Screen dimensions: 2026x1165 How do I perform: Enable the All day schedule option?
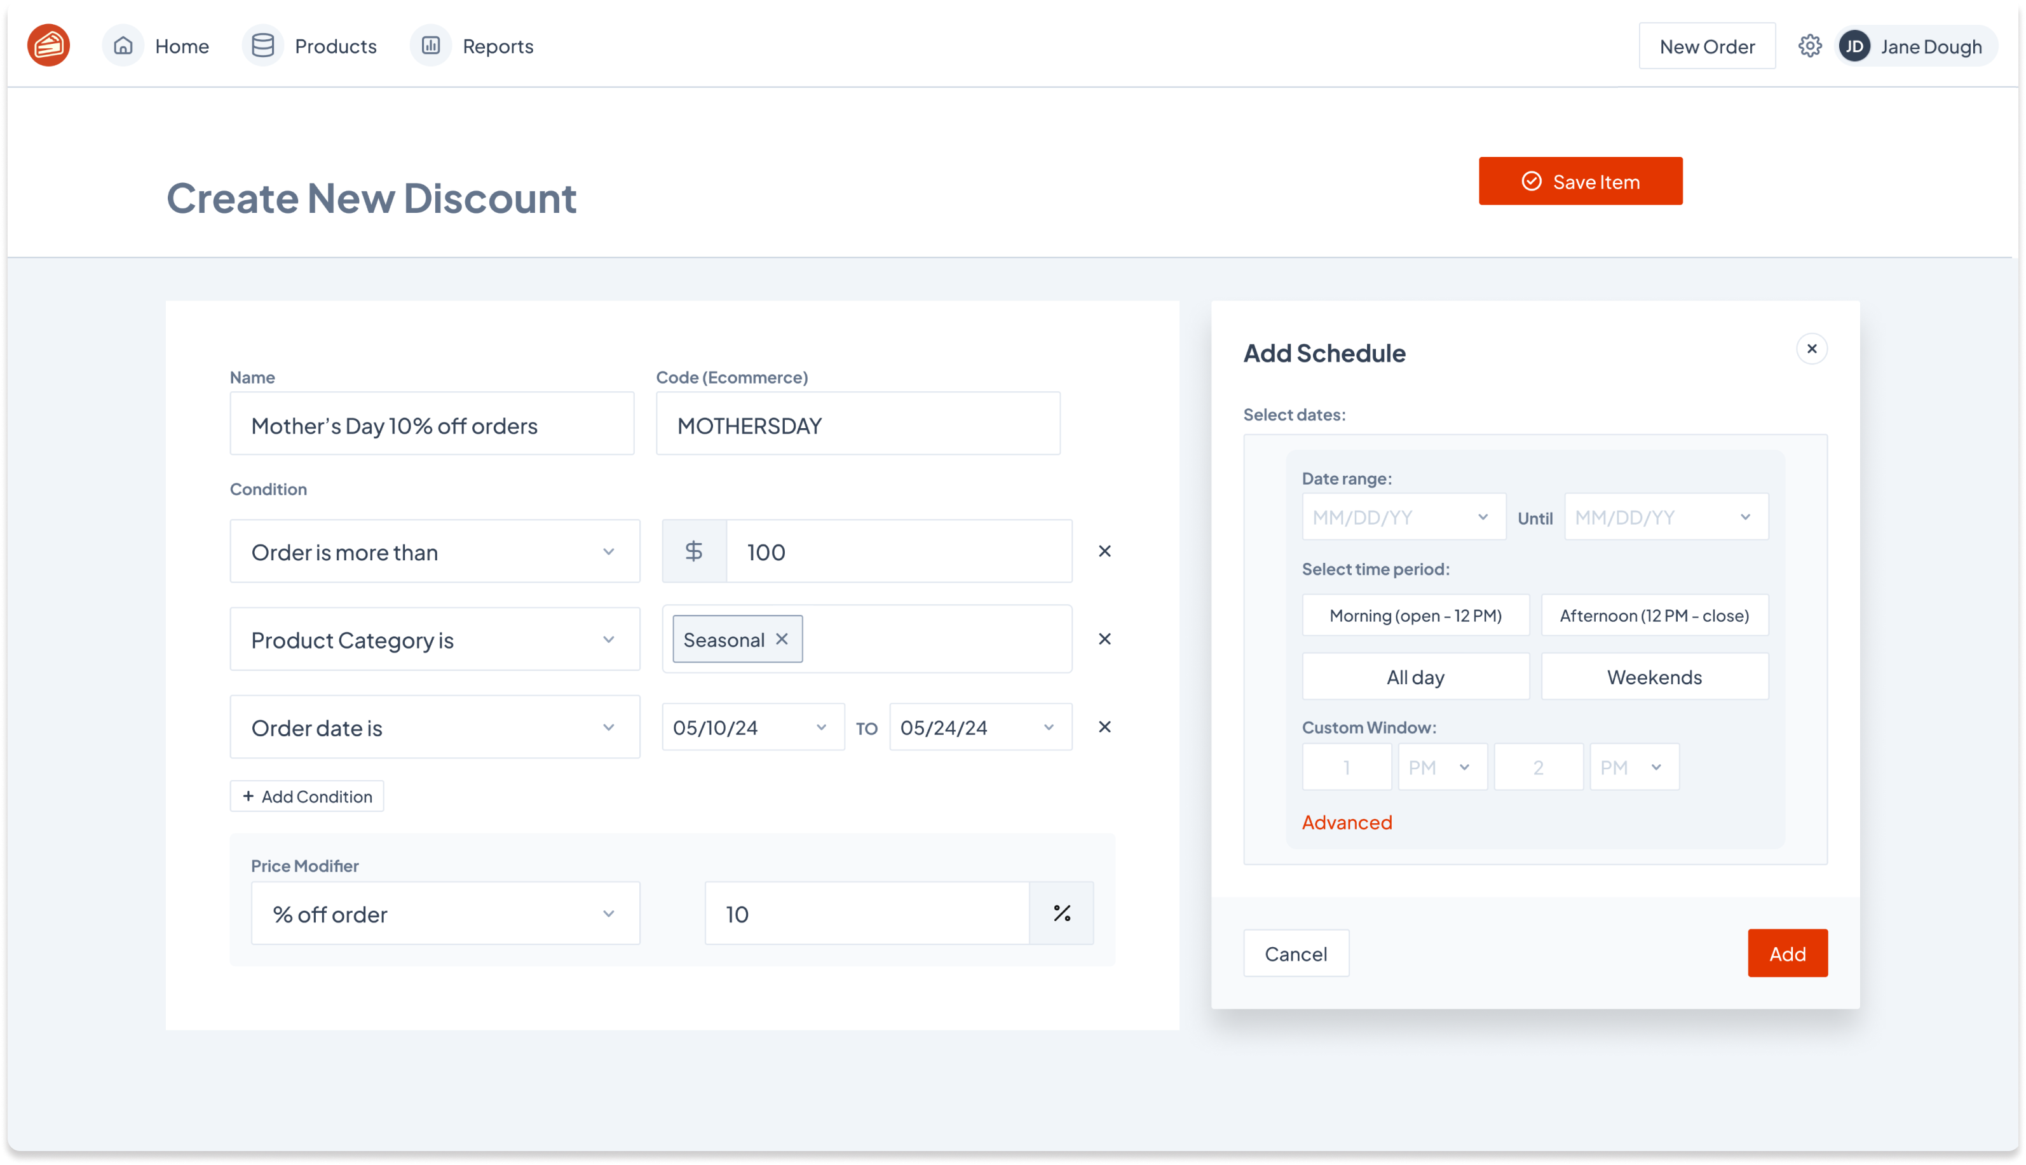[x=1415, y=676]
